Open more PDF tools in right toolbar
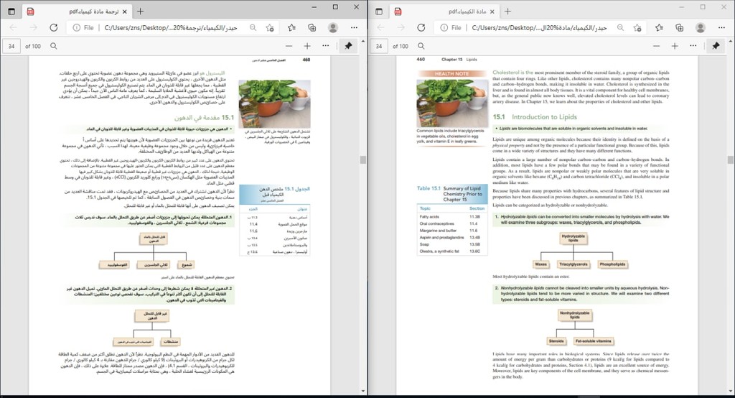 coord(693,46)
